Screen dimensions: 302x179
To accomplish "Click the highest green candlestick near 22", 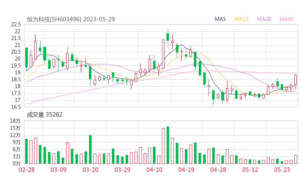I will click(x=168, y=37).
